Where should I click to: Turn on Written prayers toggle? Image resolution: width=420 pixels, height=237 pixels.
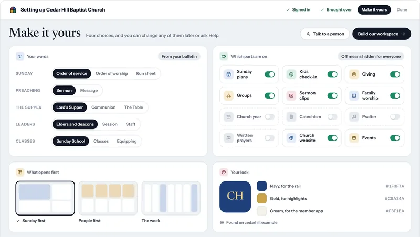tap(270, 138)
